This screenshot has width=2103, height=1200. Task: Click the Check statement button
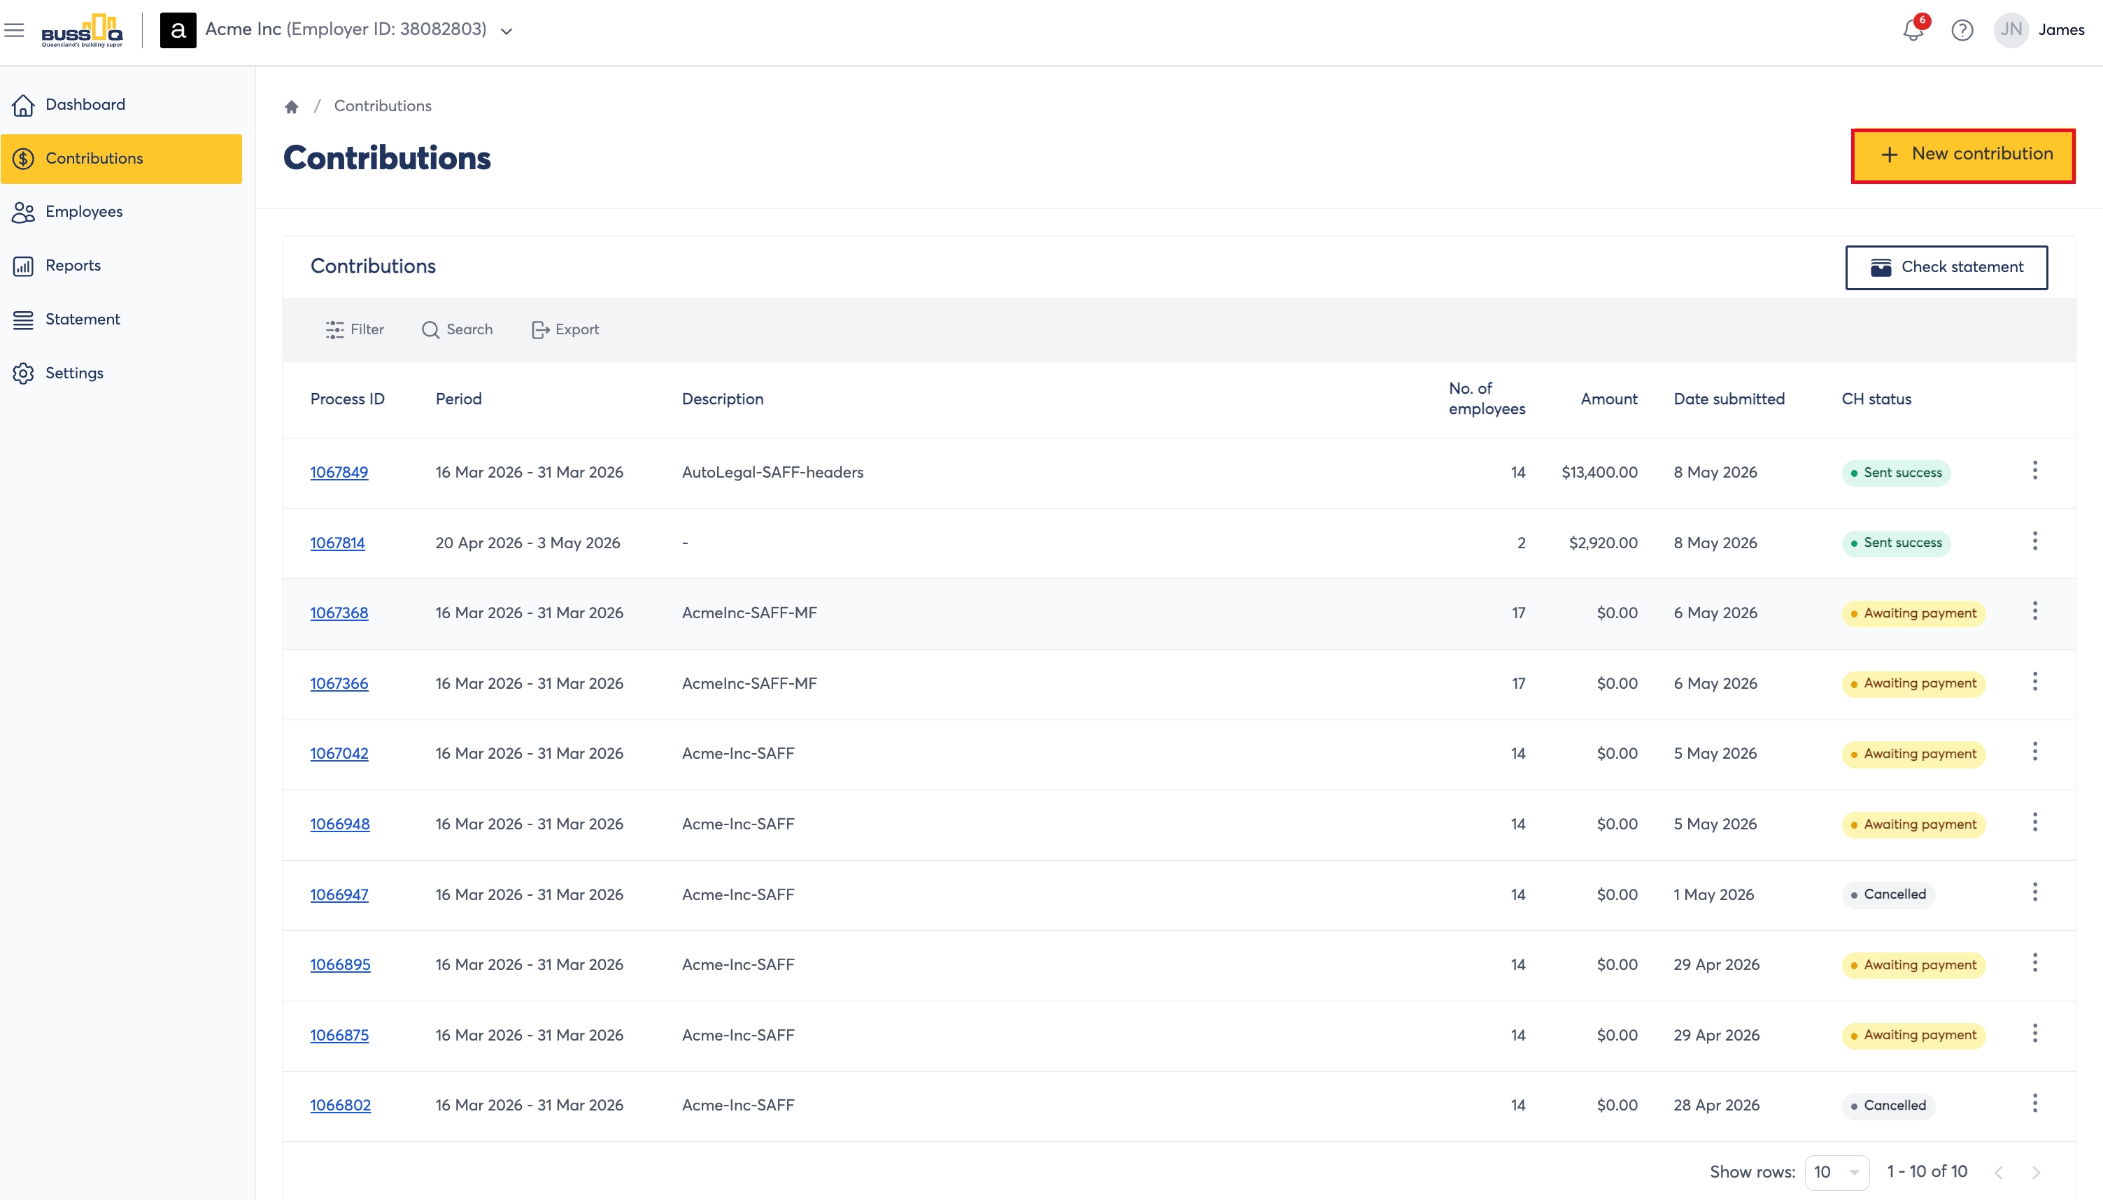(x=1946, y=267)
